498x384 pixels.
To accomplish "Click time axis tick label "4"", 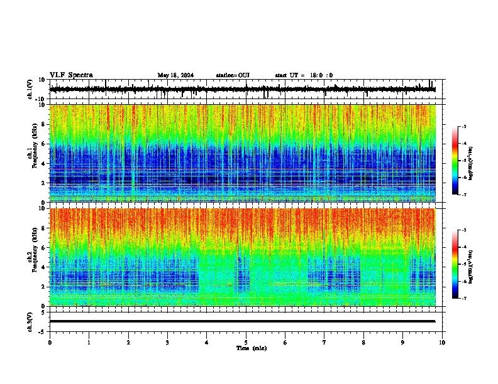I will (x=207, y=343).
